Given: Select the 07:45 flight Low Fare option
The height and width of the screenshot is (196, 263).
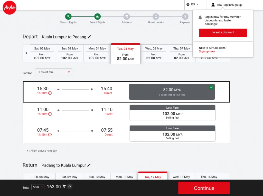Looking at the screenshot, I should tap(172, 133).
